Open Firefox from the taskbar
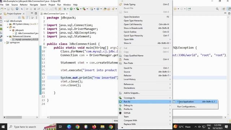This screenshot has width=231, height=130. tap(94, 127)
